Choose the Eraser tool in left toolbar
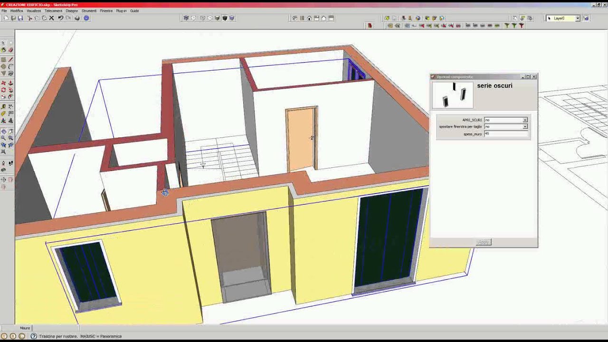The width and height of the screenshot is (608, 342). [x=10, y=50]
